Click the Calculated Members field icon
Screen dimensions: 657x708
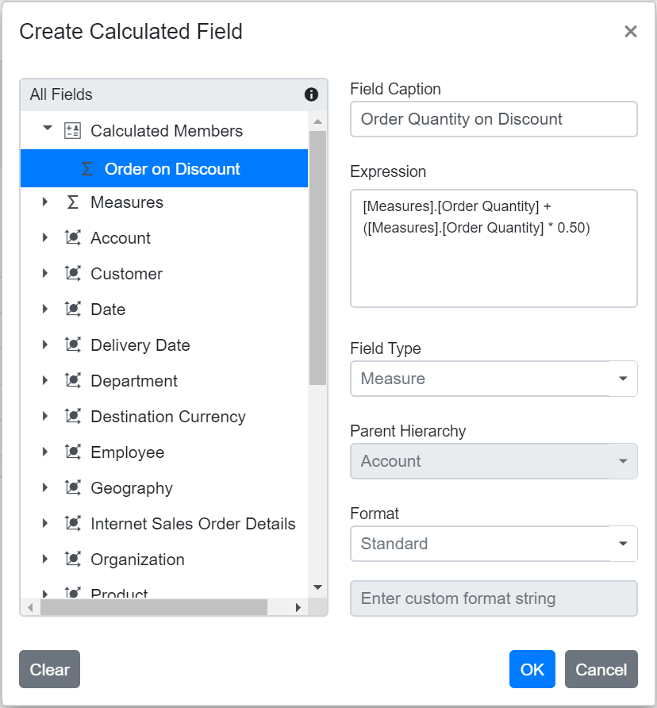[74, 129]
